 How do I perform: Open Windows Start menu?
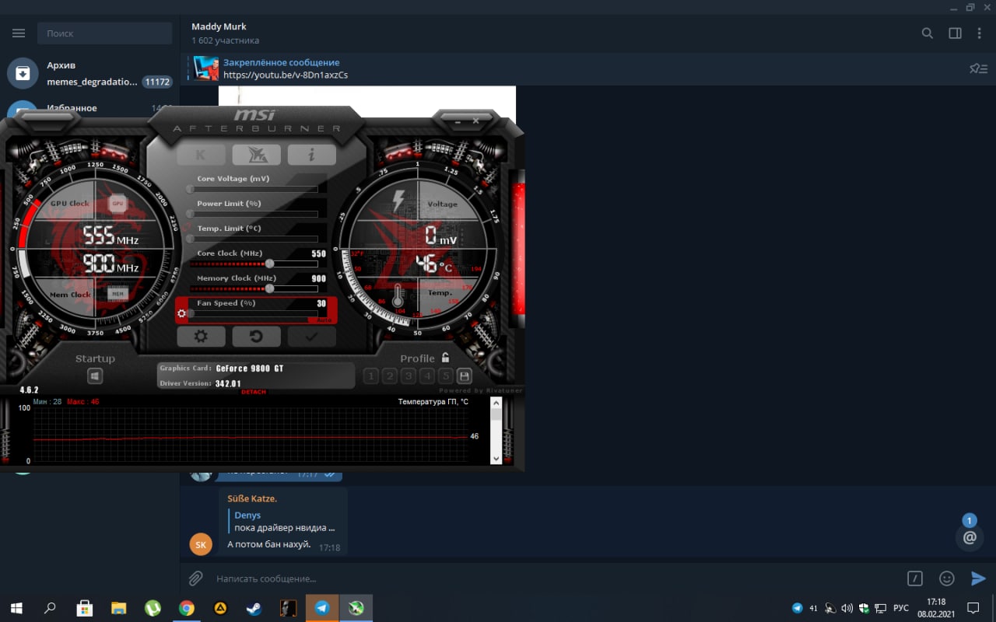[x=16, y=608]
